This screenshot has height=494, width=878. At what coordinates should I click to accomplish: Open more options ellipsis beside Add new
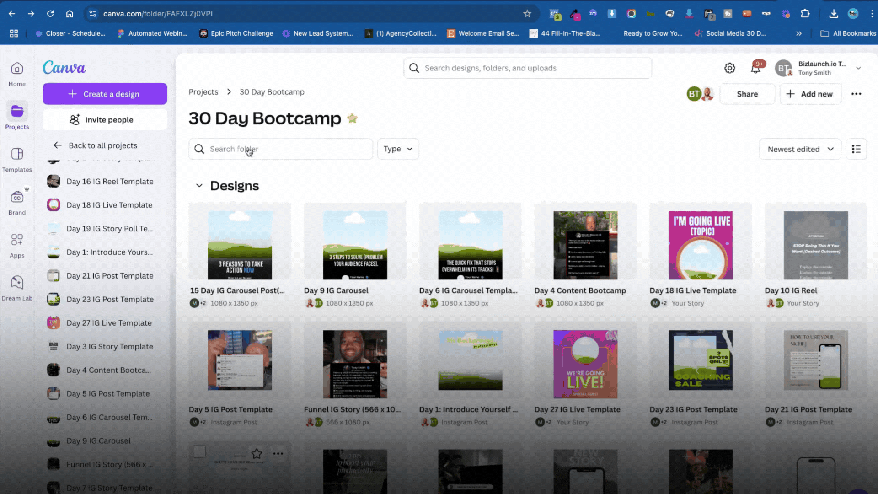856,94
